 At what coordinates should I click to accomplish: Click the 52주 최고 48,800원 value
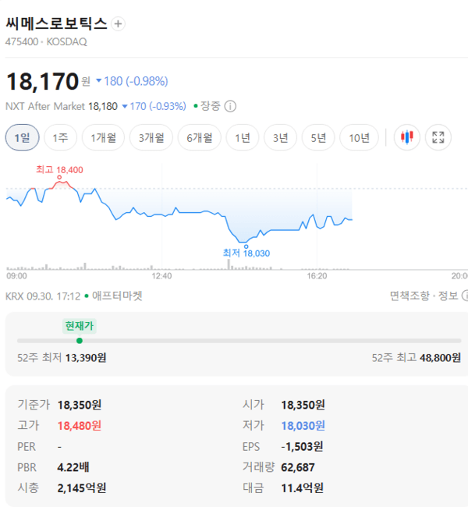(x=440, y=358)
